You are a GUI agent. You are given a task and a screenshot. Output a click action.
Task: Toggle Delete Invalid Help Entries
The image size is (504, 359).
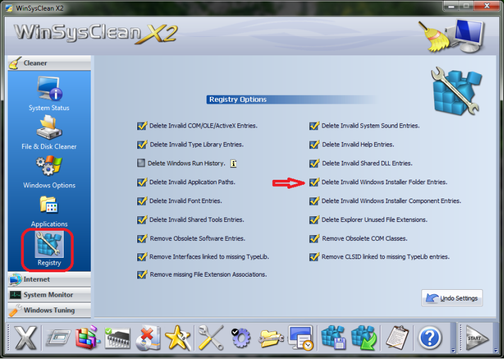pyautogui.click(x=314, y=145)
